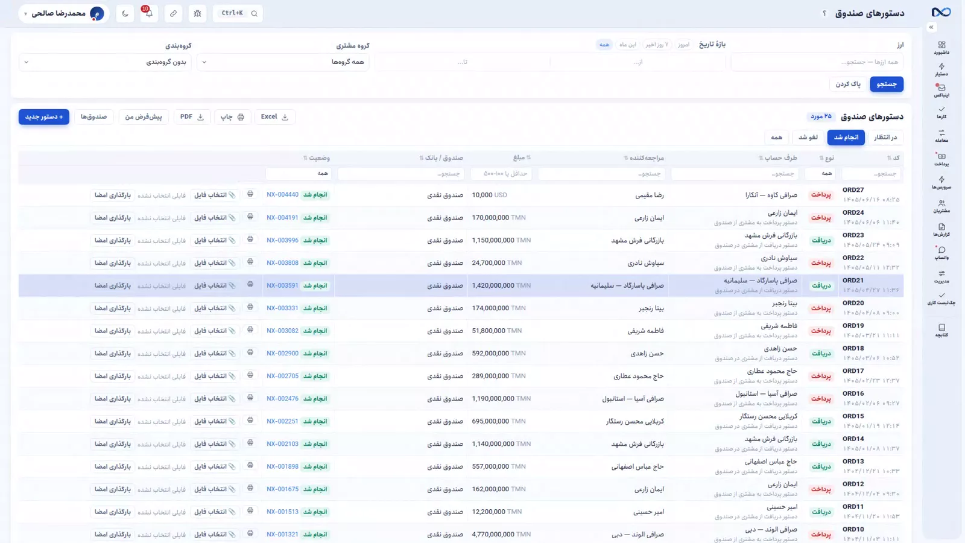This screenshot has width=965, height=543.
Task: Open the معامله trade sidebar icon
Action: click(x=941, y=136)
